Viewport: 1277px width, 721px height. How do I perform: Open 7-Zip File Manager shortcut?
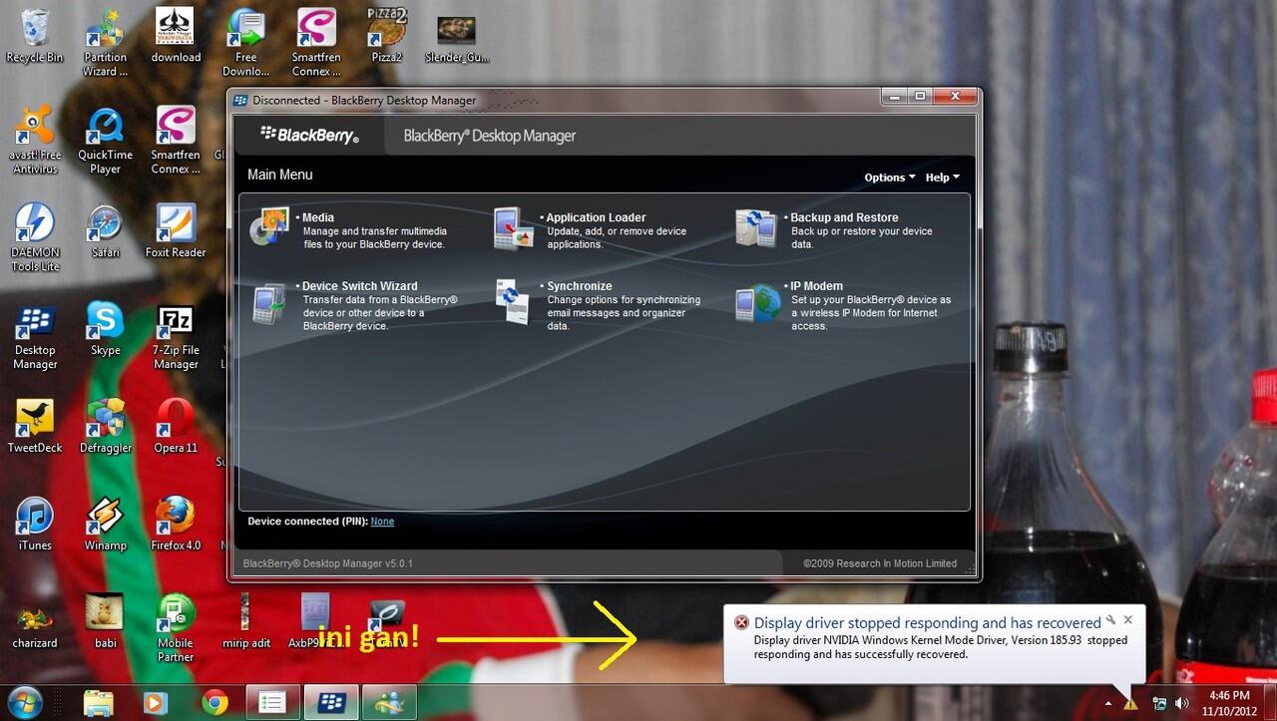pyautogui.click(x=176, y=336)
